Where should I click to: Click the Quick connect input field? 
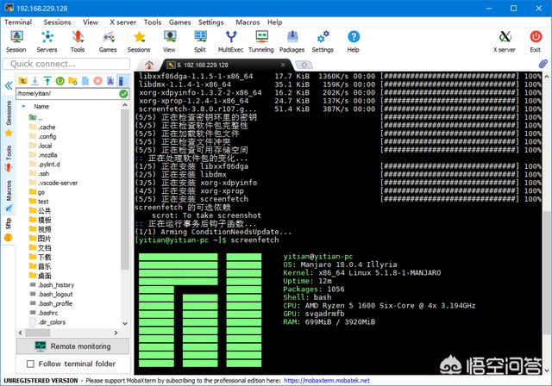pos(66,64)
